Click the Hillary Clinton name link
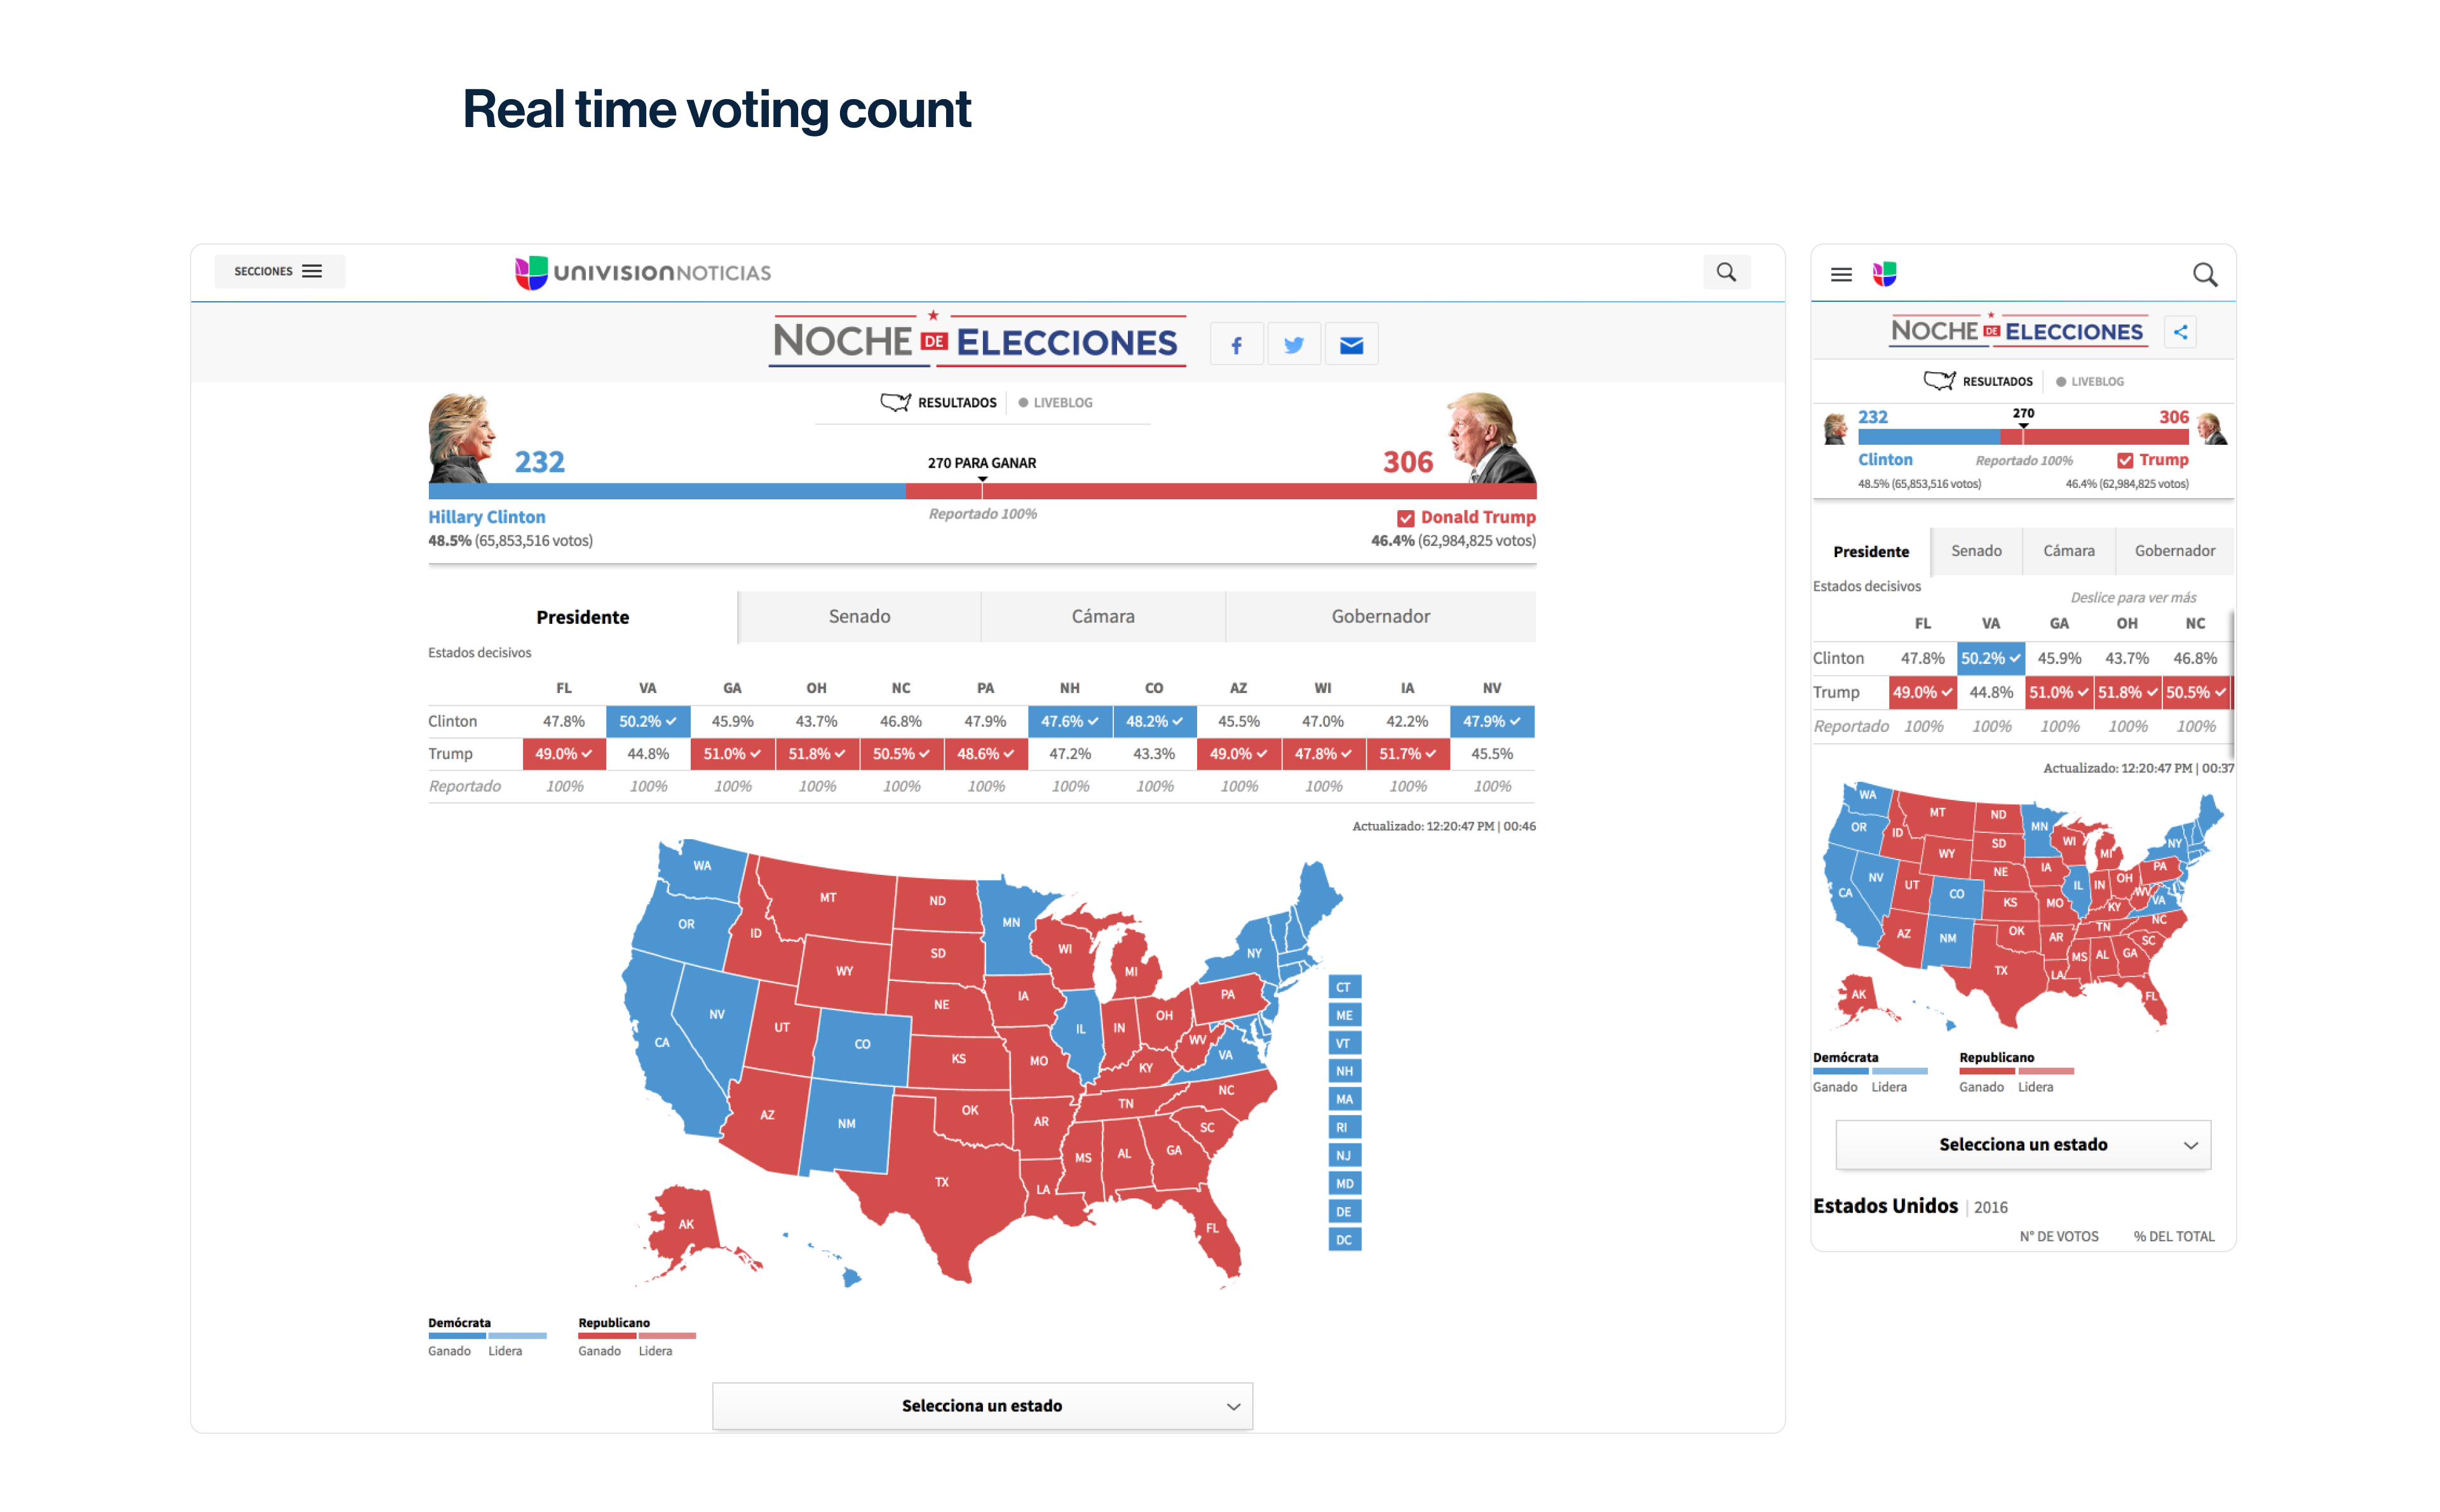This screenshot has height=1512, width=2440. 487,517
